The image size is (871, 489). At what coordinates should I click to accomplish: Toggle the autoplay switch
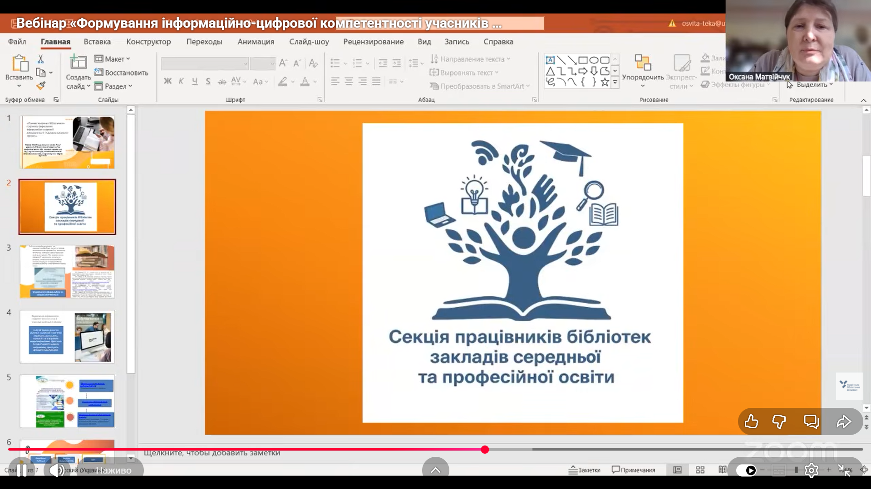pos(746,470)
